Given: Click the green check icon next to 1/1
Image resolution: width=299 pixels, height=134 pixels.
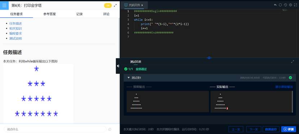Looking at the screenshot, I should point(126,69).
